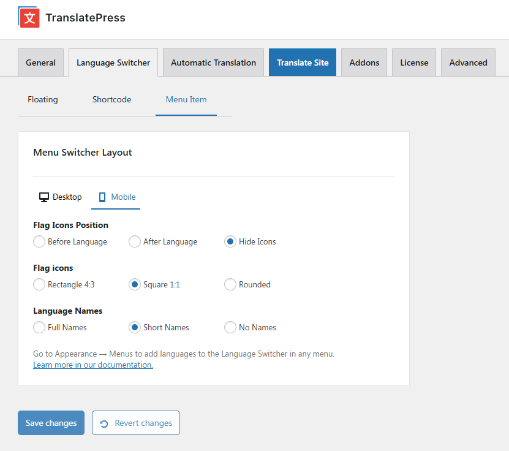The height and width of the screenshot is (451, 509).
Task: Select Full Names for language names
Action: click(x=39, y=327)
